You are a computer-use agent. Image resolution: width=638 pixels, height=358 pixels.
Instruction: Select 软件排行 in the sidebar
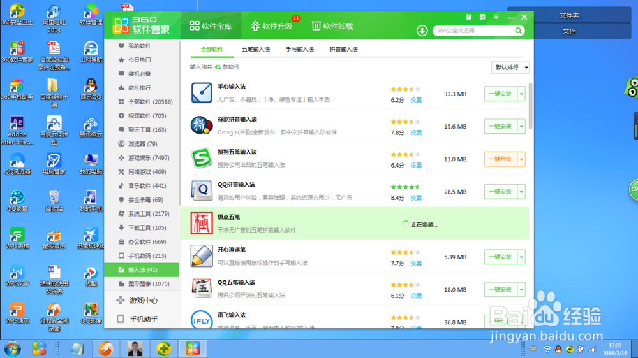[142, 88]
